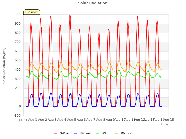Image resolution: width=186 pixels, height=139 pixels.
Task: Click the LW_out legend entry
Action: (x=124, y=133)
